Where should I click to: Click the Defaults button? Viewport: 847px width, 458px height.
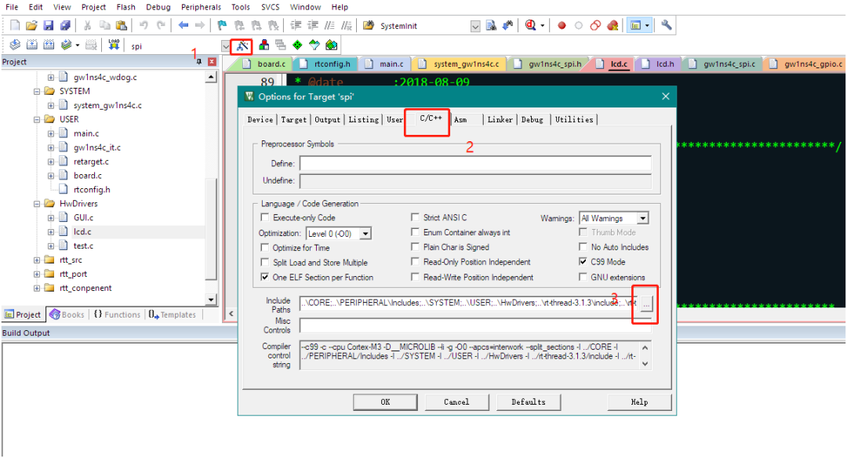(x=529, y=402)
